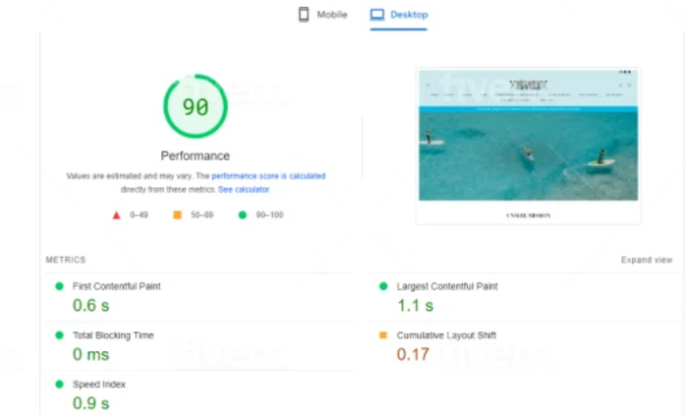Click the 'First Contentful Paint' label
Image resolution: width=687 pixels, height=415 pixels.
[117, 286]
